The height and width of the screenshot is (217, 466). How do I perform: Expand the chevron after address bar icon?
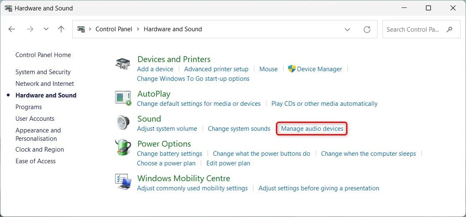coord(90,29)
